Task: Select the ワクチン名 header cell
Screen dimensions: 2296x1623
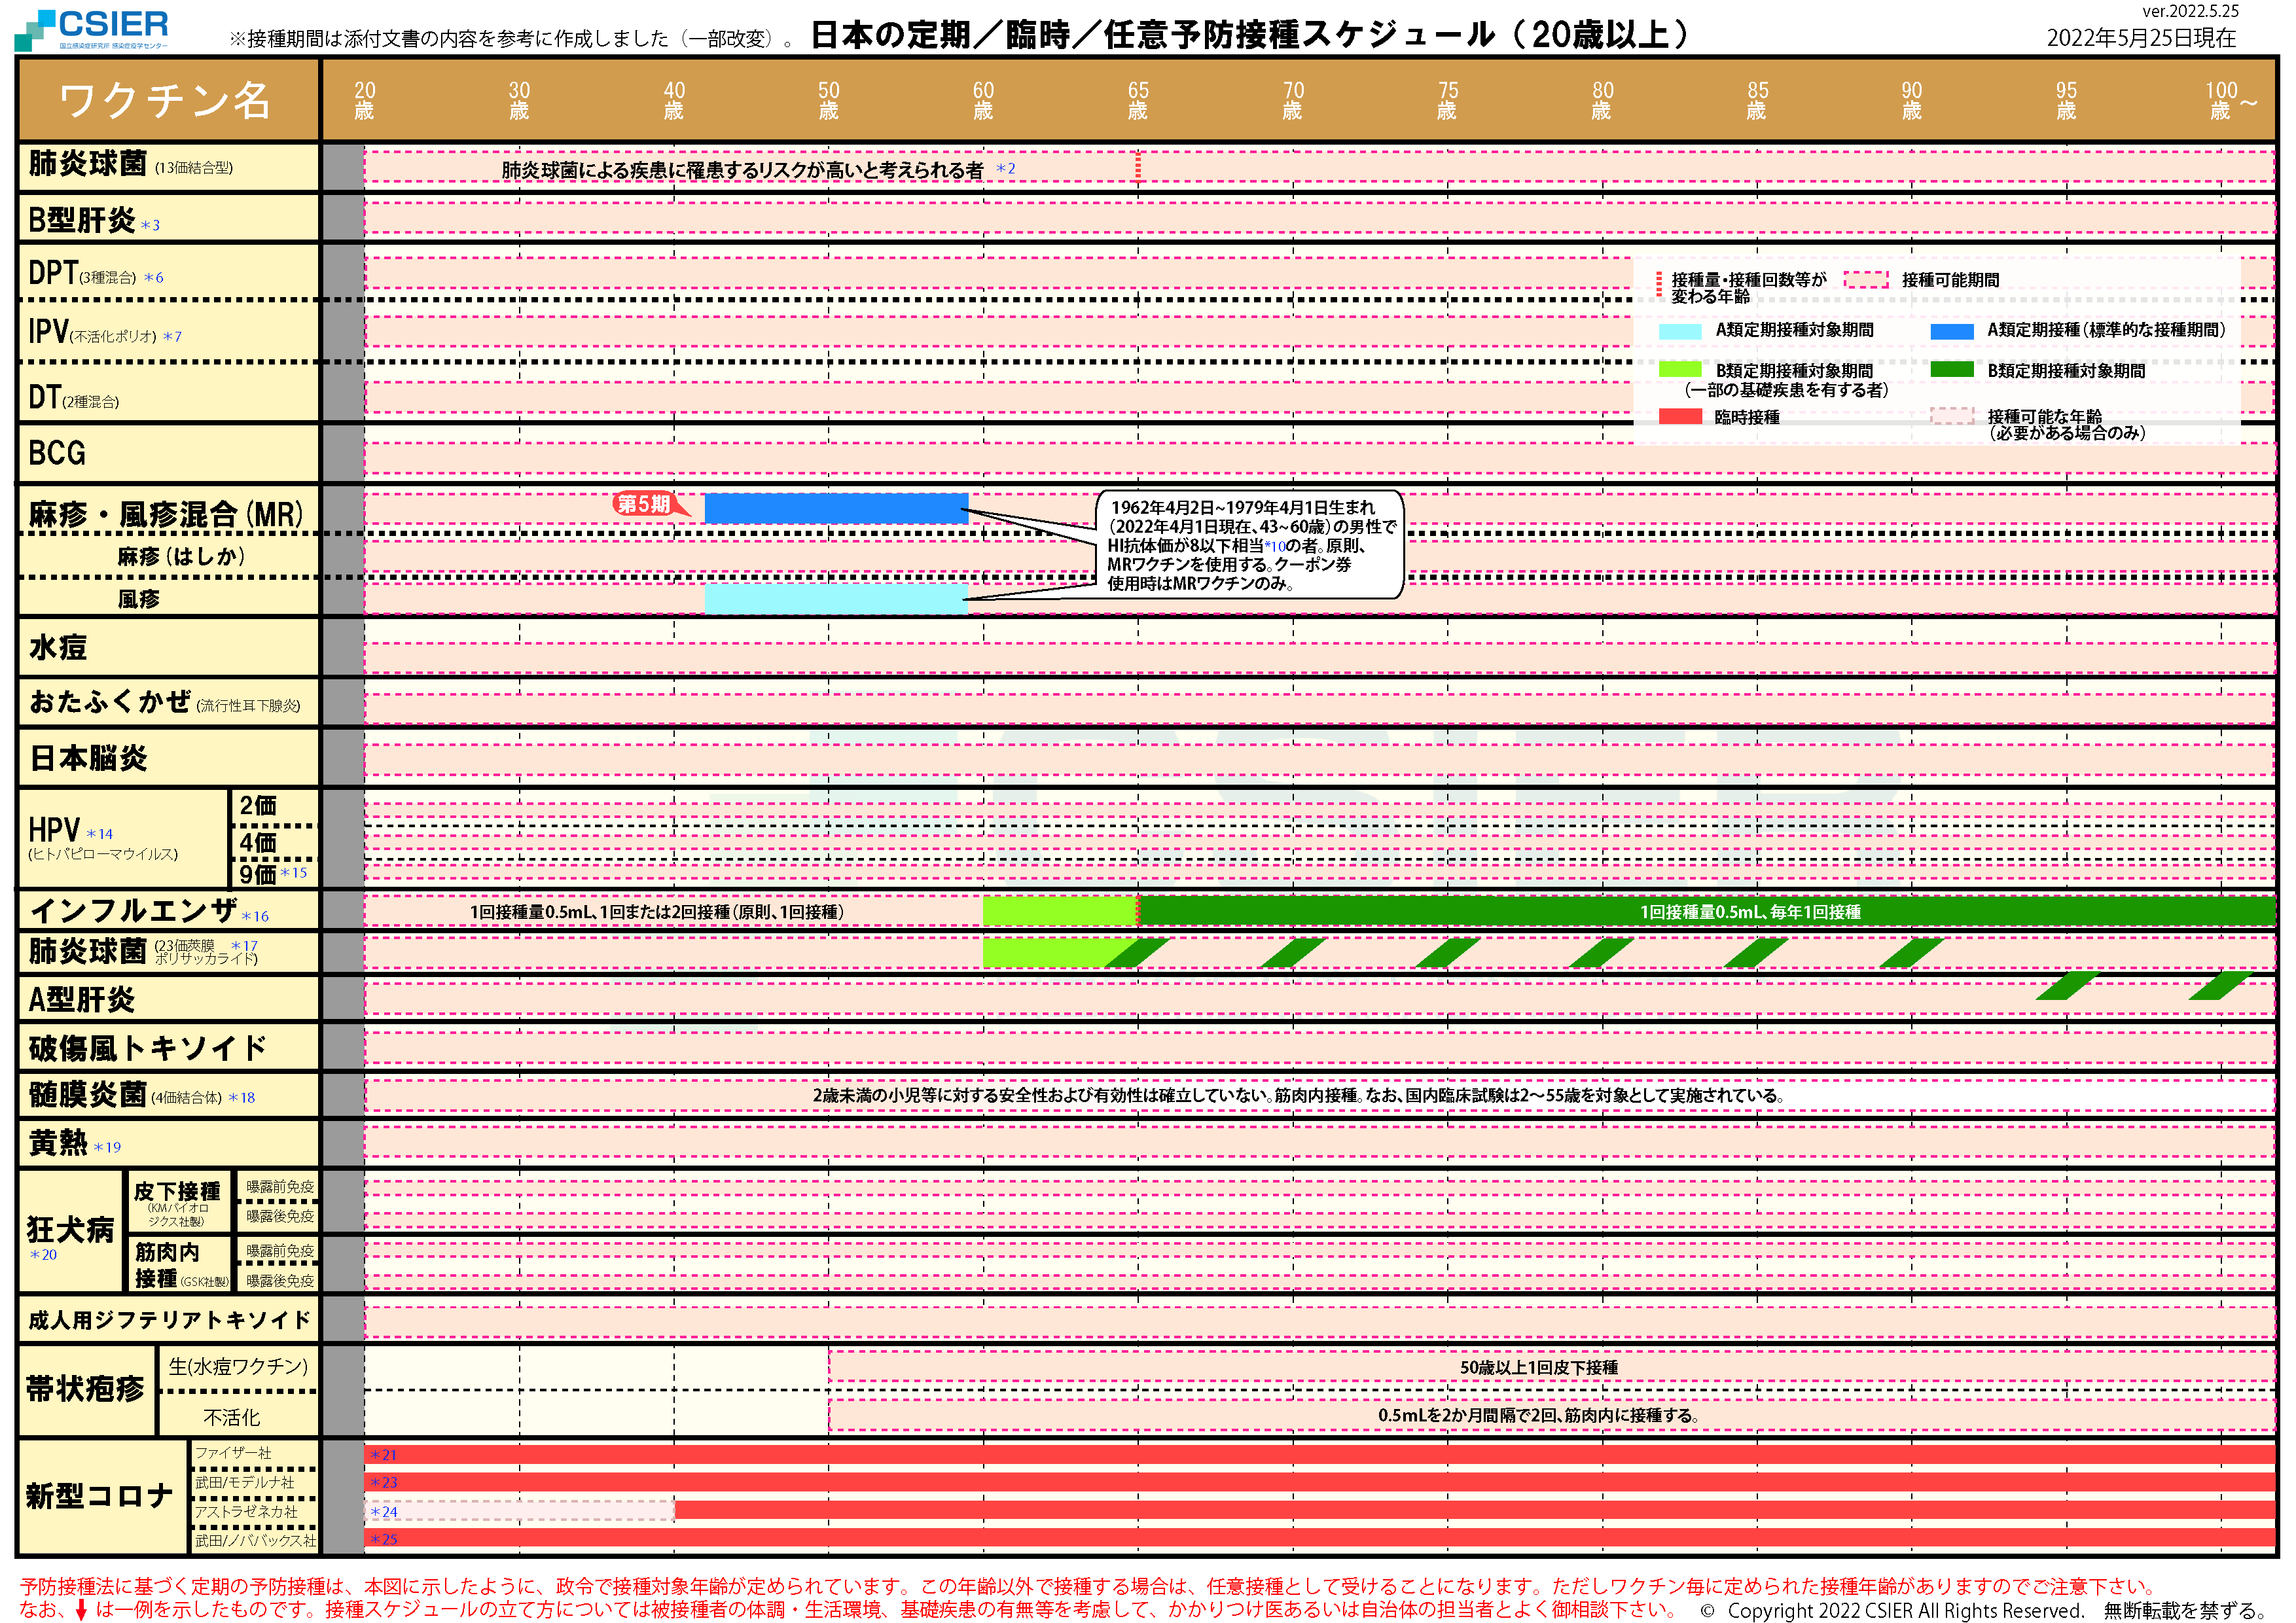Action: coord(166,100)
